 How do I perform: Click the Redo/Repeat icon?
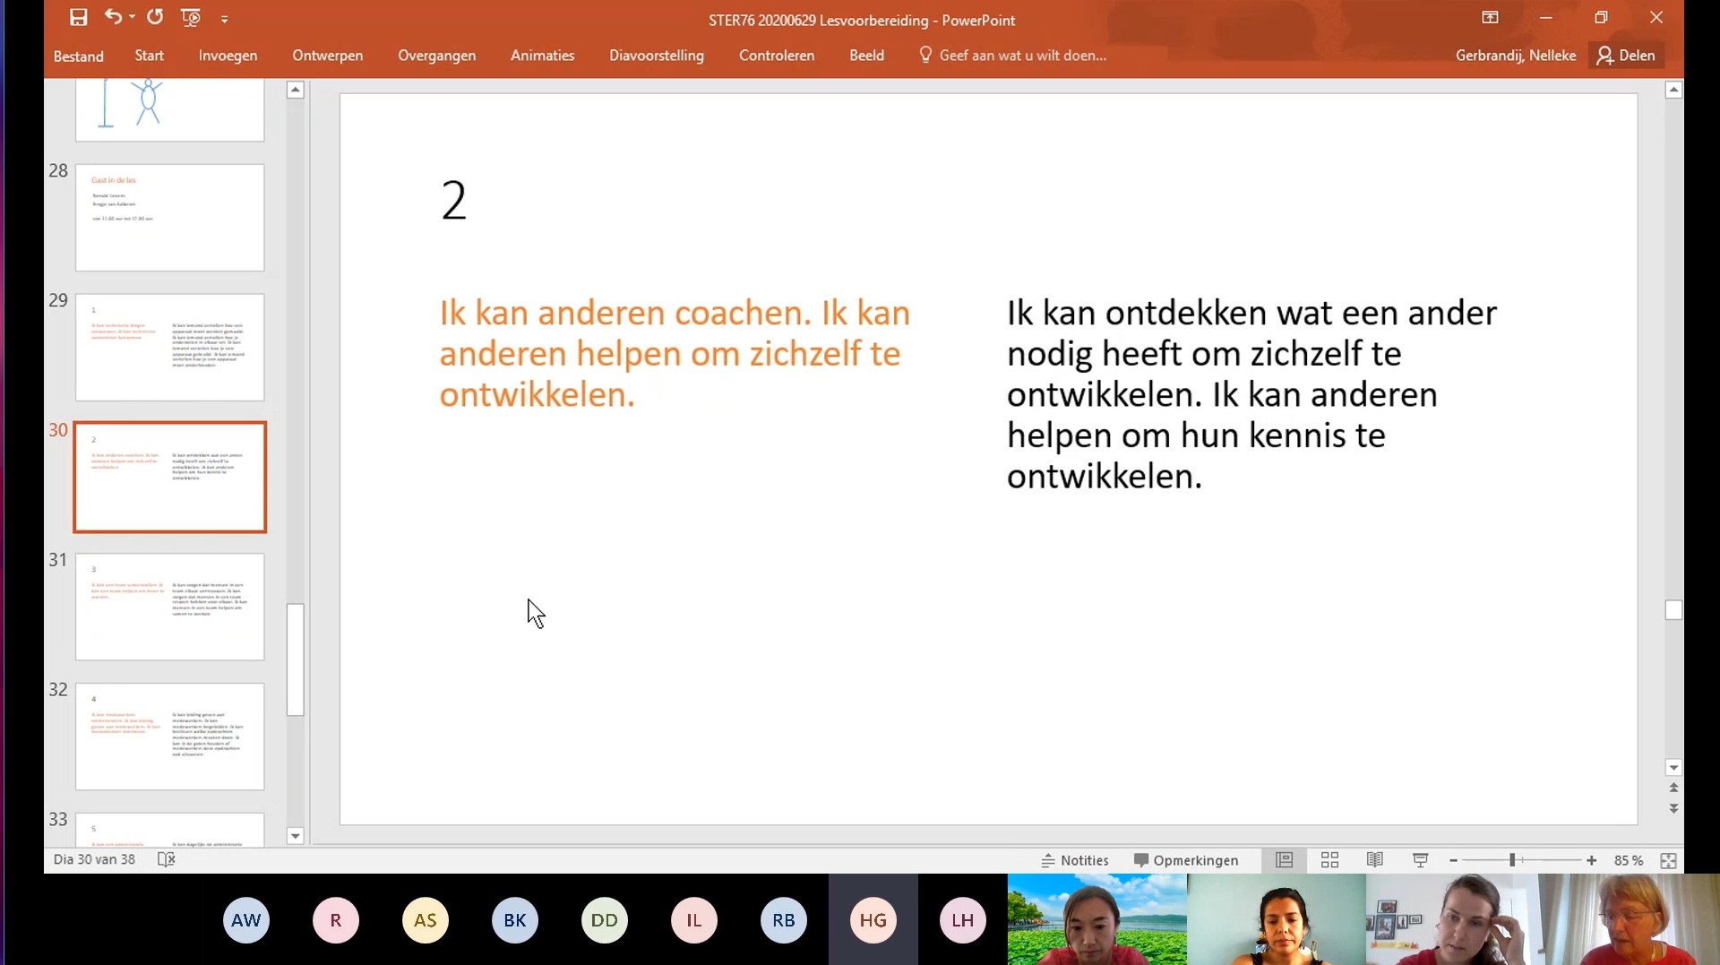pos(155,17)
